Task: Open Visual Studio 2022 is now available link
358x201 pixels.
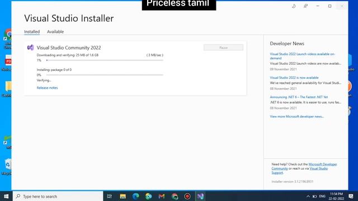Action: click(294, 78)
